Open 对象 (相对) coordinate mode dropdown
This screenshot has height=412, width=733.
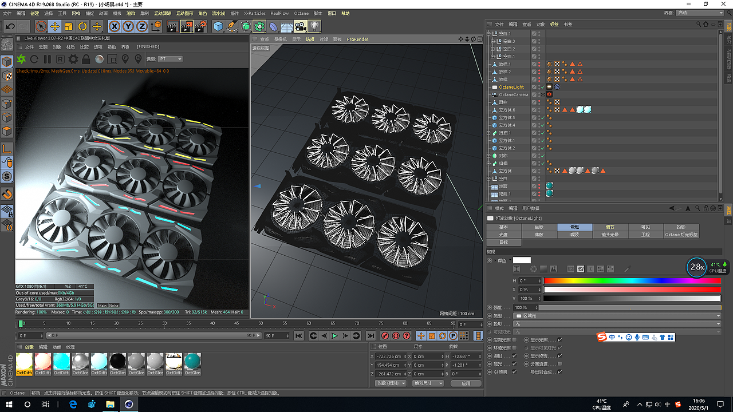pyautogui.click(x=391, y=383)
